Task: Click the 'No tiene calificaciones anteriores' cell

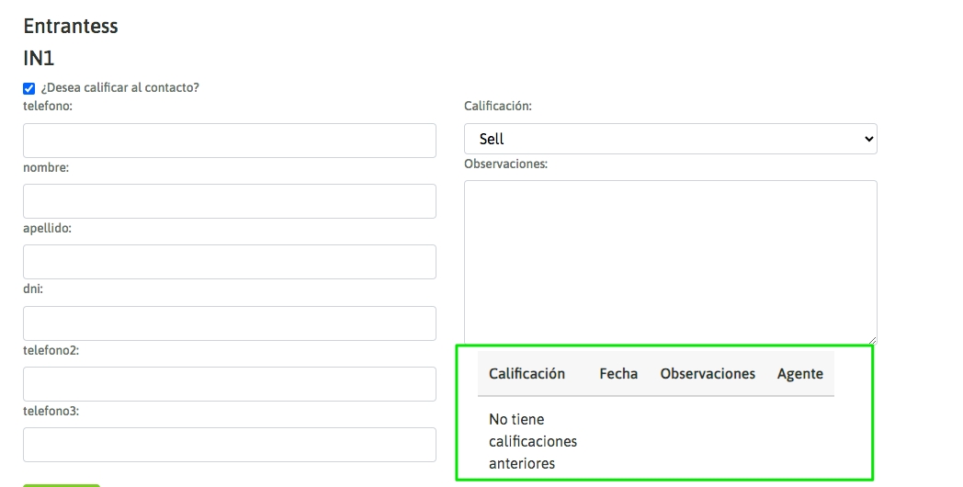Action: click(x=533, y=442)
